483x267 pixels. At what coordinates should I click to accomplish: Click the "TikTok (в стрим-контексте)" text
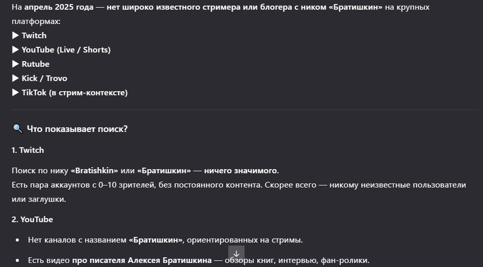coord(74,93)
